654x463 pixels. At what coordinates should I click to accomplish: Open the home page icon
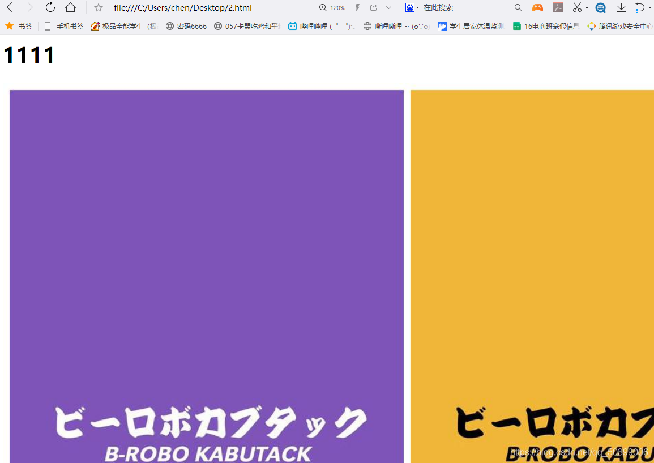coord(70,7)
